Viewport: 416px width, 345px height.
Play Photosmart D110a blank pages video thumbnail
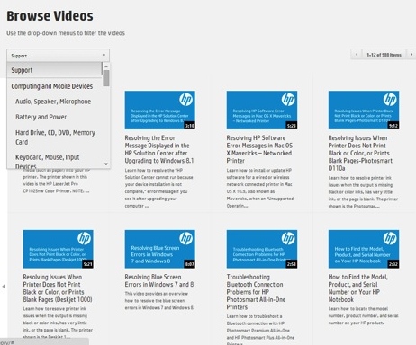364,111
